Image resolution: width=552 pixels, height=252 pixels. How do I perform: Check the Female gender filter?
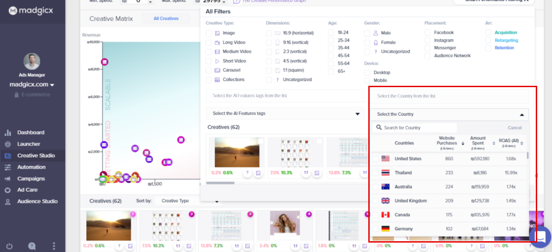[x=367, y=43]
